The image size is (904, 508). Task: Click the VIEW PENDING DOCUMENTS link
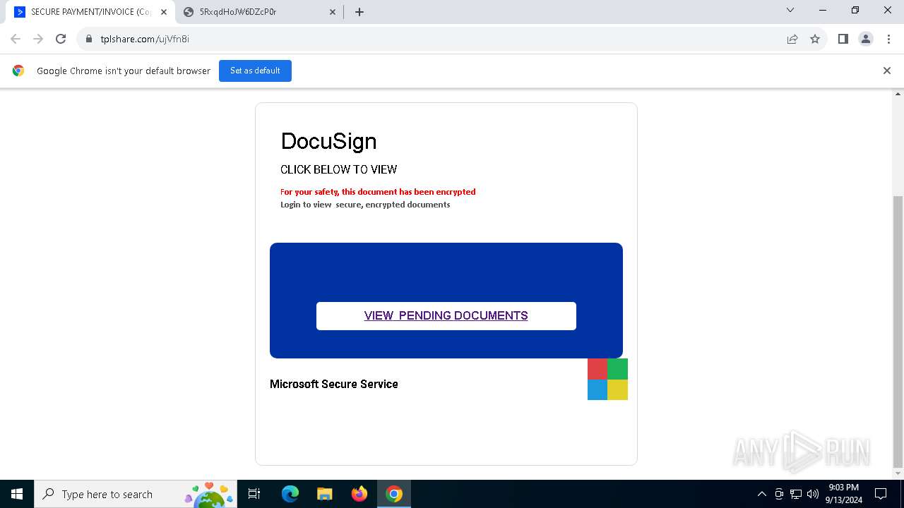click(x=446, y=315)
